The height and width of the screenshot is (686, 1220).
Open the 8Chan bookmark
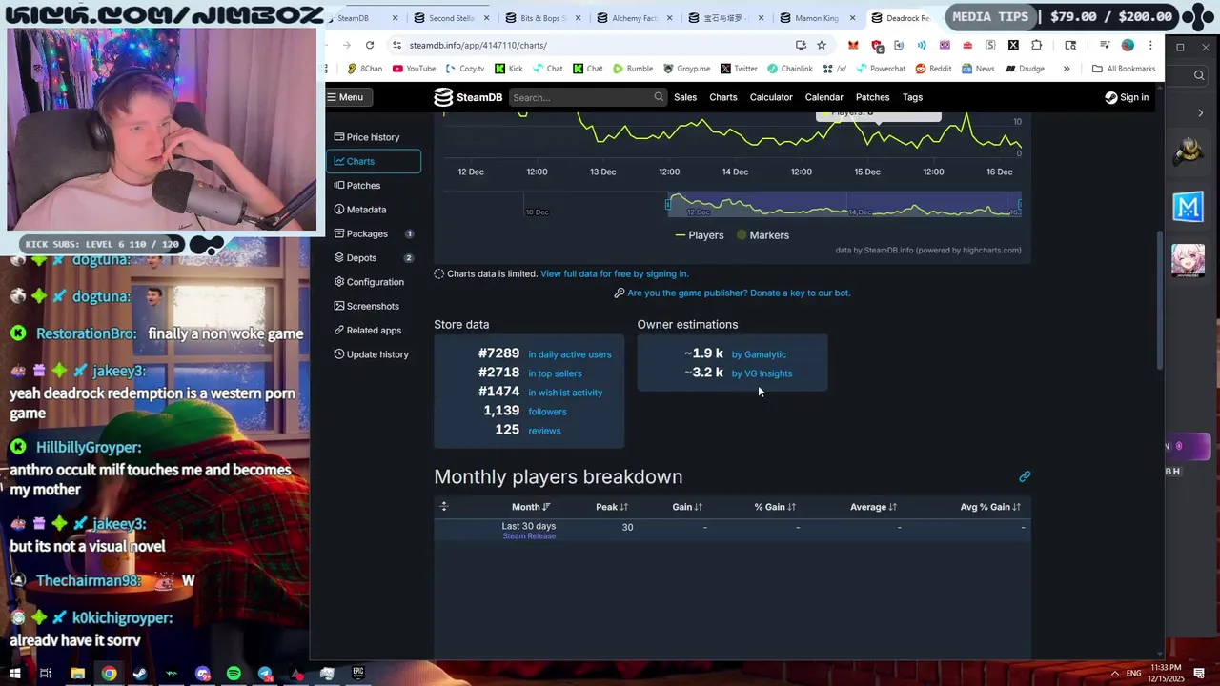tap(365, 69)
